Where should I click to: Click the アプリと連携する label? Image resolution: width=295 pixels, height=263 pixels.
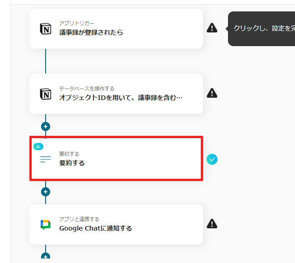pos(79,219)
